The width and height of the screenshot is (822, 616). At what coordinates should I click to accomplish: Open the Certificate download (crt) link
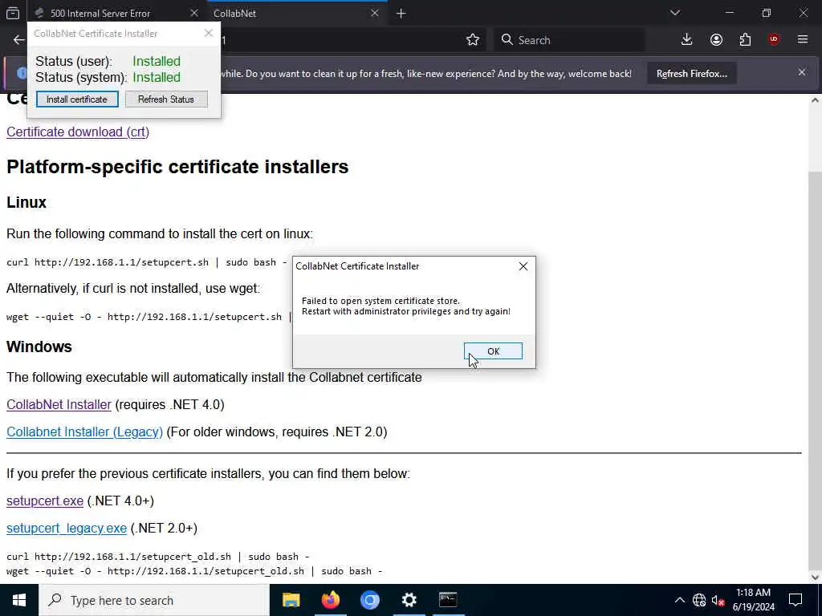pos(78,132)
